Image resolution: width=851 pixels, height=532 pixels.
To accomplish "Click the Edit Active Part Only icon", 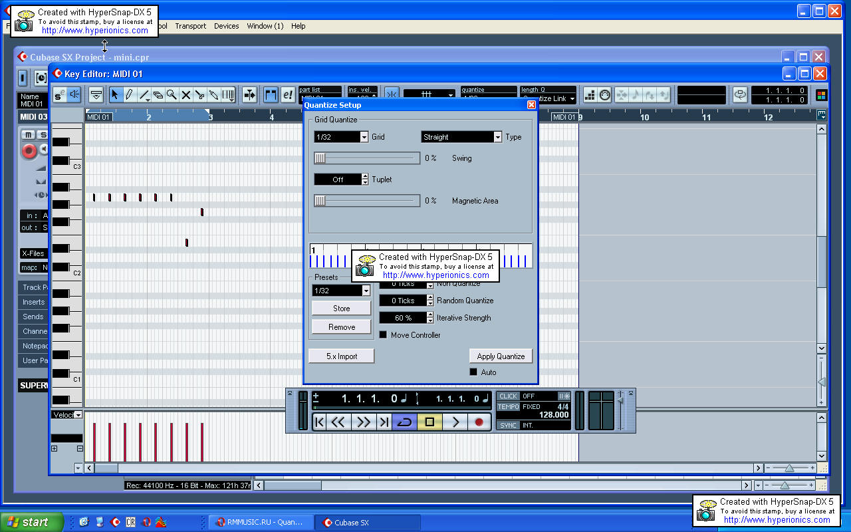I will click(x=287, y=95).
